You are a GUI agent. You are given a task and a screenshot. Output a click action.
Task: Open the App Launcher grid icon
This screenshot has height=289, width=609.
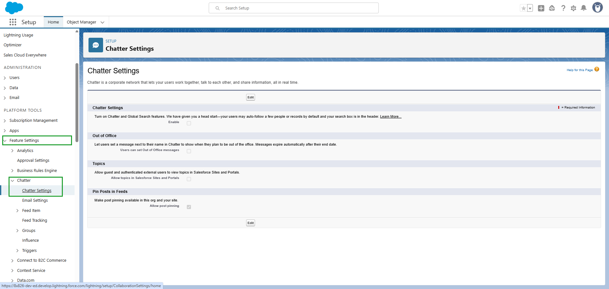pyautogui.click(x=13, y=22)
